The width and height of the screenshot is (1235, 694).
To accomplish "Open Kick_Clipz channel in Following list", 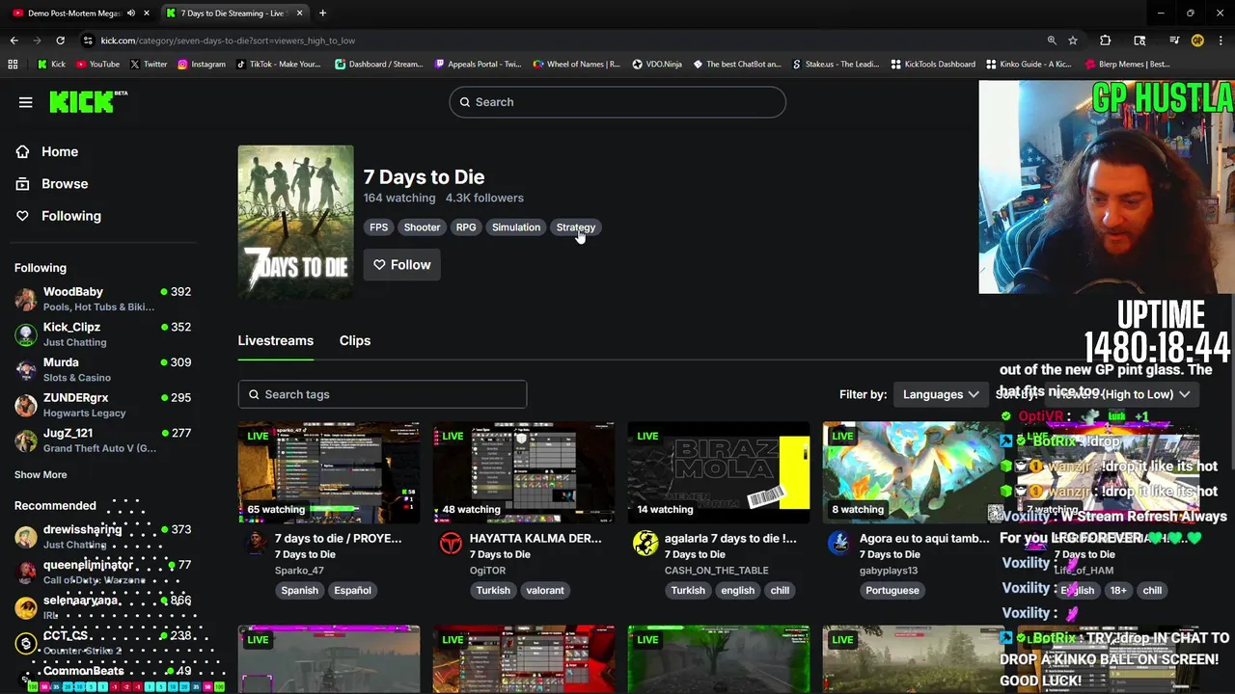I will click(102, 334).
